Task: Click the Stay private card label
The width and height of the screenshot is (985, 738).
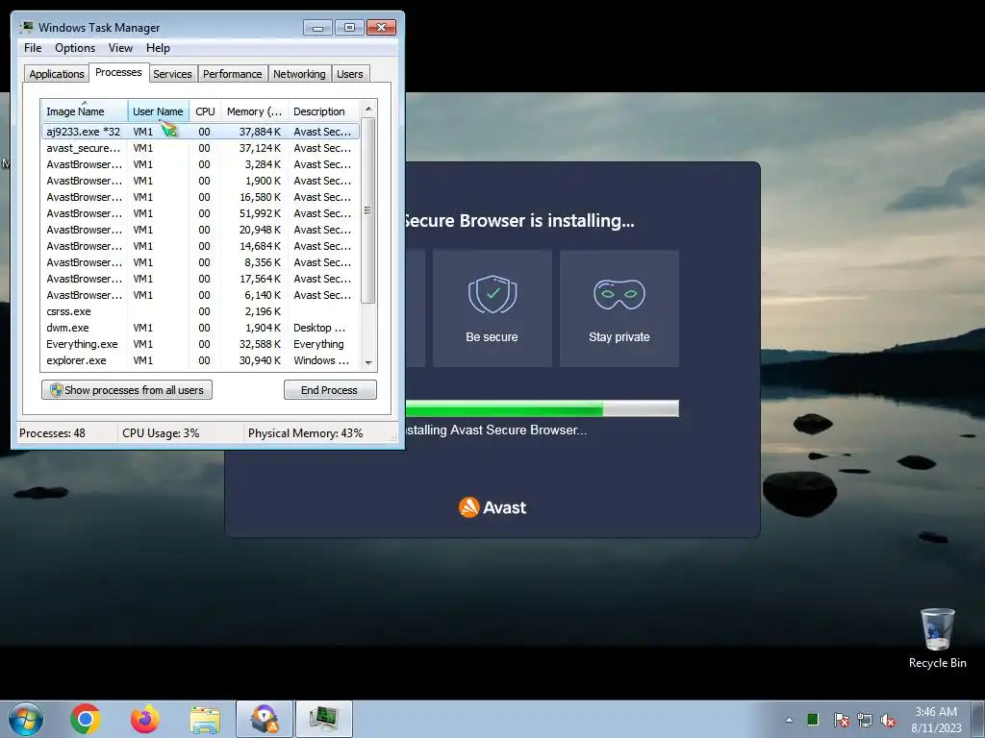Action: pyautogui.click(x=619, y=337)
